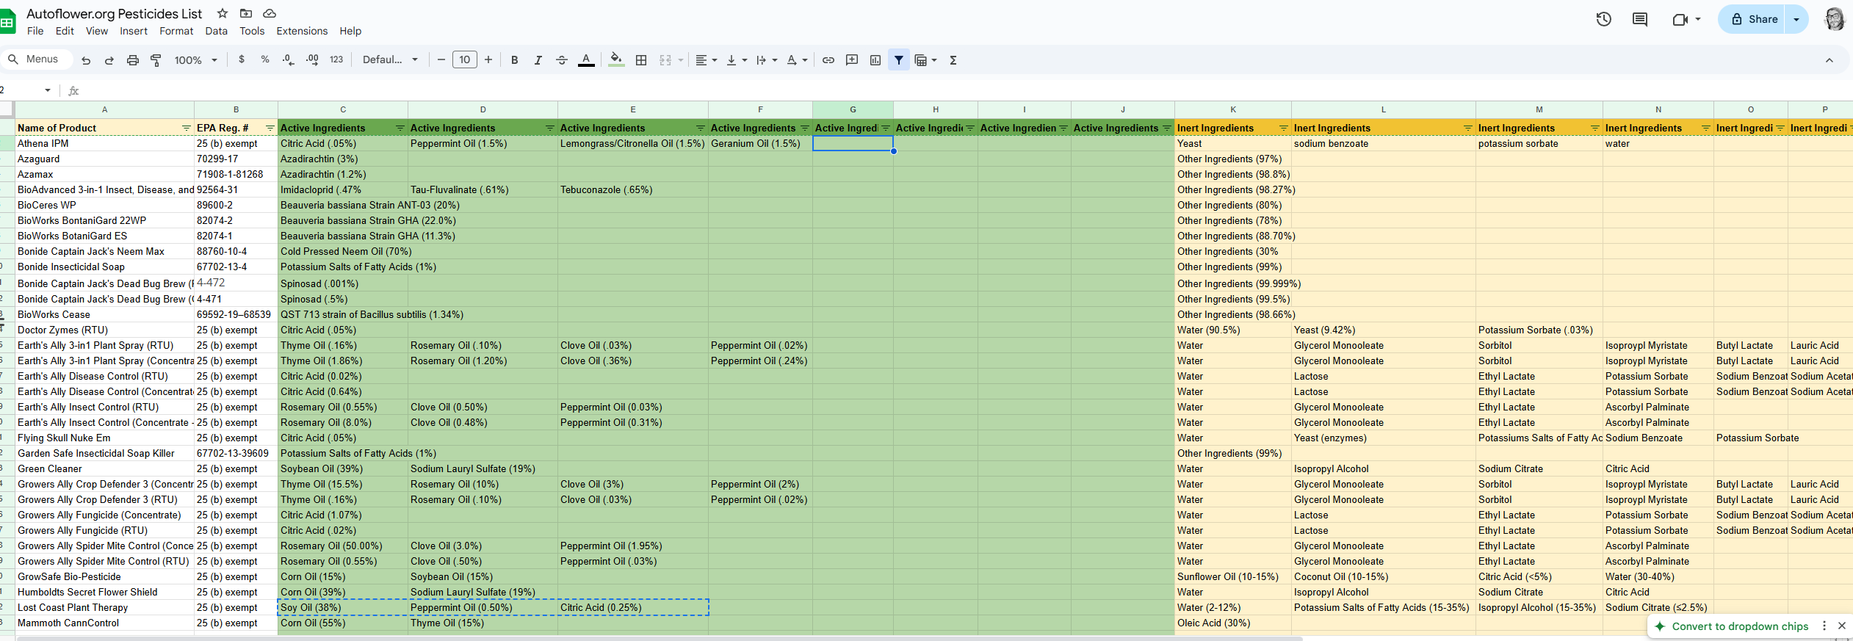Screen dimensions: 1853x641
Task: Select the Paint format tool
Action: [x=156, y=60]
